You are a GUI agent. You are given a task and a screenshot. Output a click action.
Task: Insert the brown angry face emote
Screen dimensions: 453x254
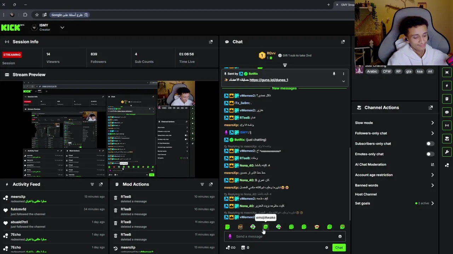240,227
